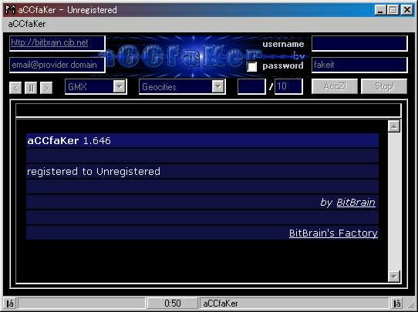Click the Stop! button

384,86
